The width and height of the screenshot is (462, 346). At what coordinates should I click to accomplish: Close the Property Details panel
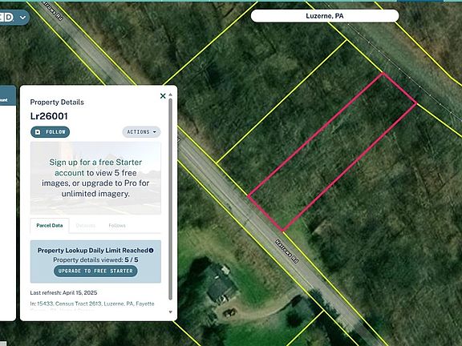(x=163, y=96)
